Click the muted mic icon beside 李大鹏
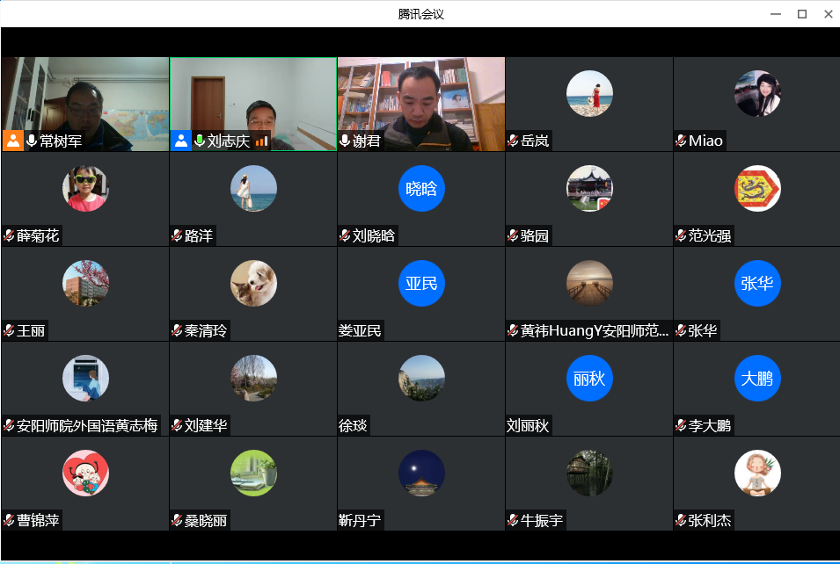 pos(681,425)
